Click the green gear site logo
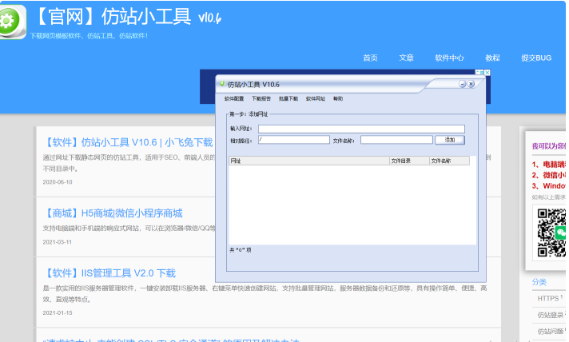The width and height of the screenshot is (569, 342). tap(12, 22)
